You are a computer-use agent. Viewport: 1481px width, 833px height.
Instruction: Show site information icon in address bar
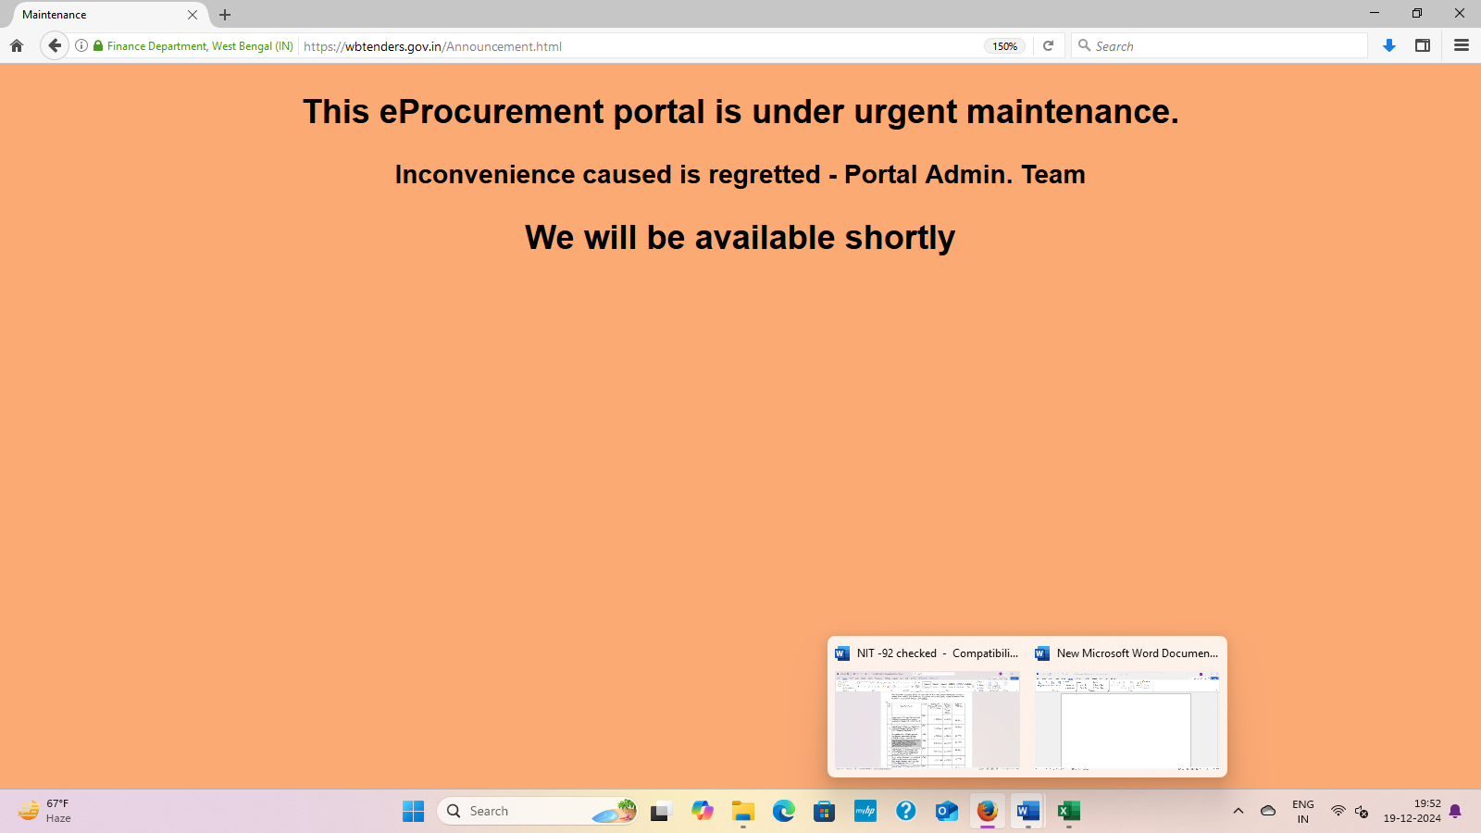pyautogui.click(x=81, y=45)
